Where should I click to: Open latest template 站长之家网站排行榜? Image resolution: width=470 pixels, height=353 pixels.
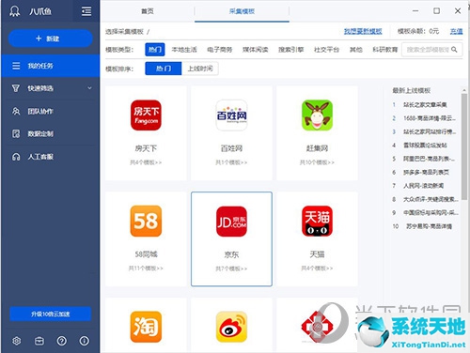click(430, 131)
